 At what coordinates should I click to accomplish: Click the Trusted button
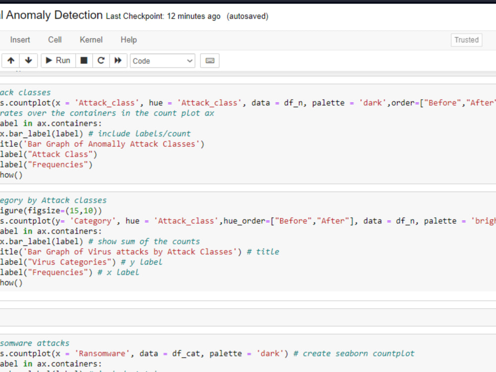466,40
